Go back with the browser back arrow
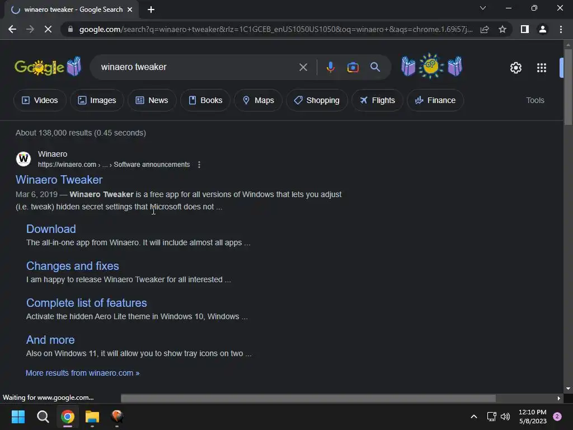 pyautogui.click(x=12, y=29)
